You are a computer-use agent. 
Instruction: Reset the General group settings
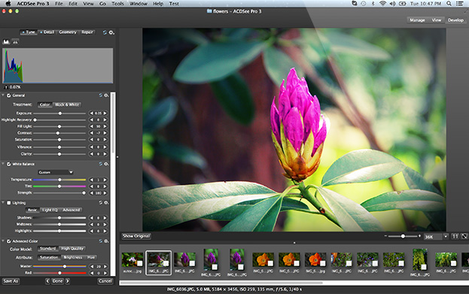101,95
